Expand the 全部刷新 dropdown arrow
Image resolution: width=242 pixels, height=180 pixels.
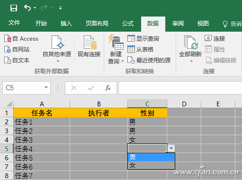[x=191, y=61]
